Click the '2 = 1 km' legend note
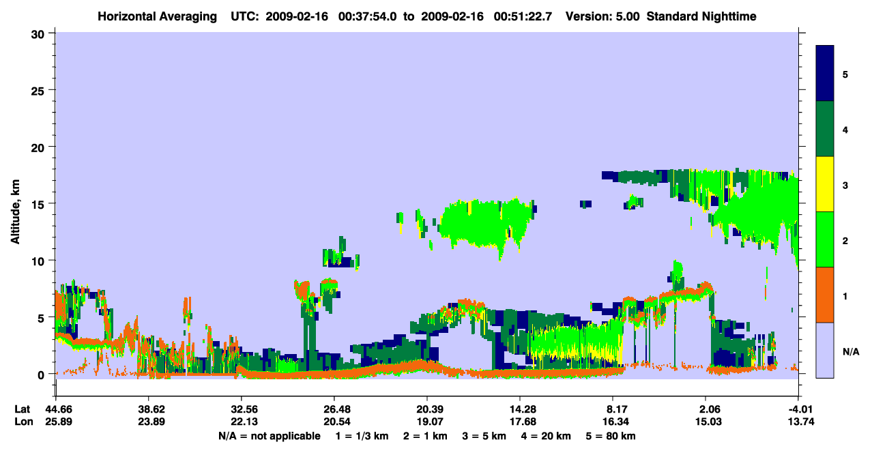This screenshot has width=887, height=455. (x=424, y=436)
